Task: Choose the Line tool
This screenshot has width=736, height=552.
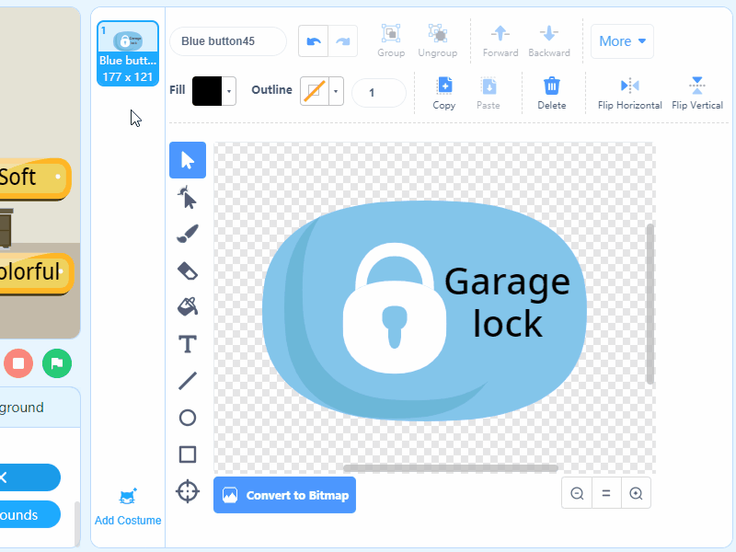Action: click(x=188, y=381)
